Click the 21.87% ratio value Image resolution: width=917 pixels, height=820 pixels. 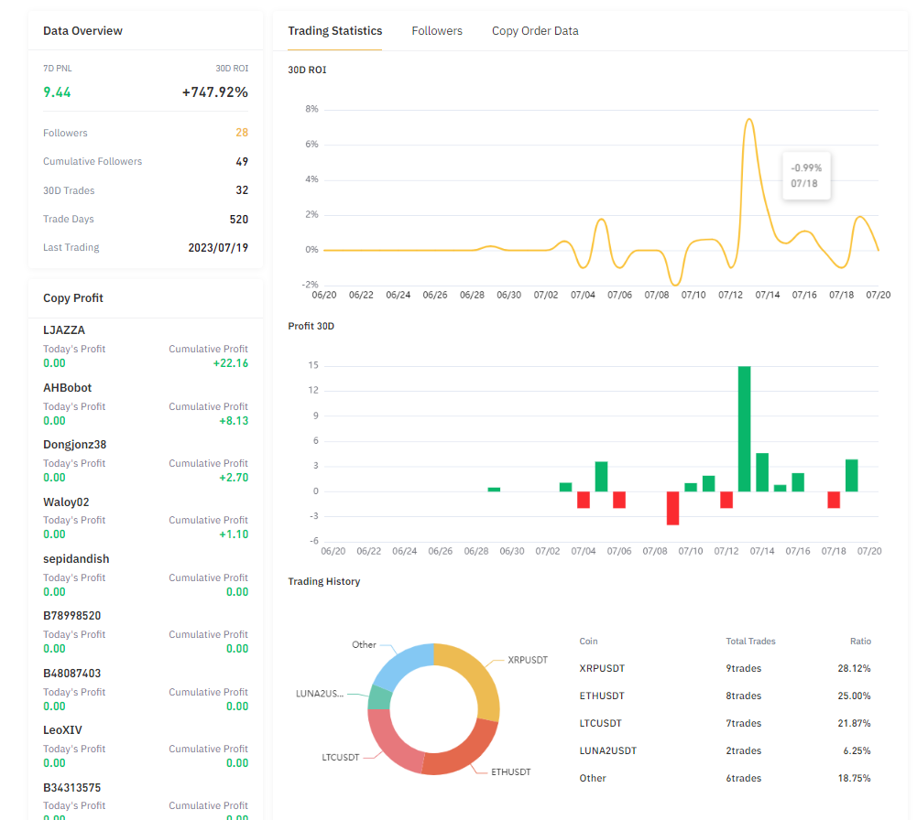854,723
